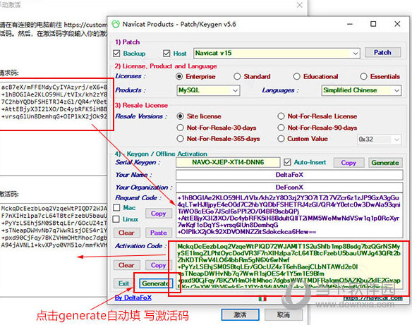Click the 激活 button in activation dialog
Viewport: 412px width, 325px height.
(240, 314)
